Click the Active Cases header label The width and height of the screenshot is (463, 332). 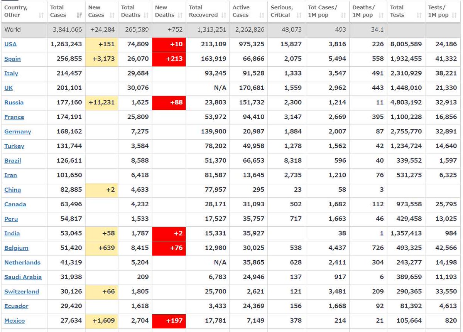241,11
